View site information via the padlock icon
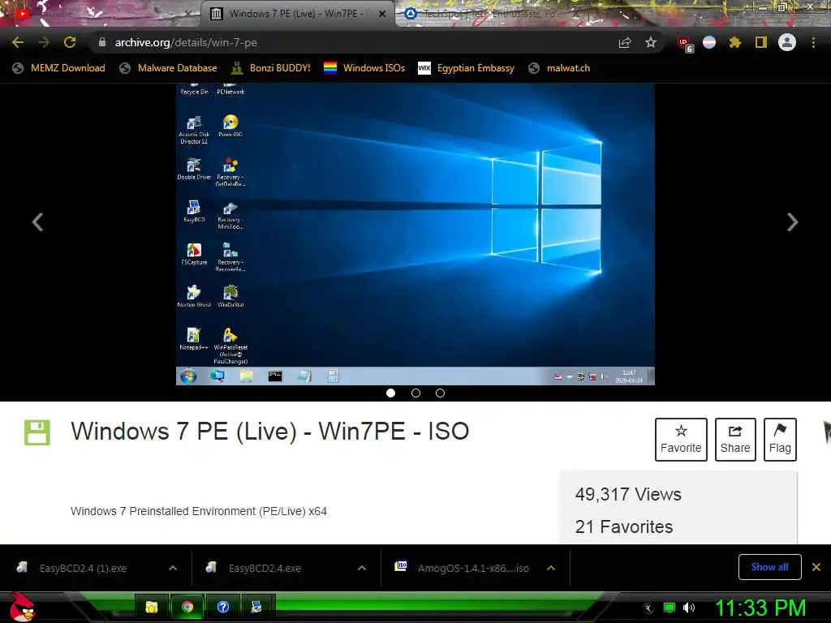The image size is (831, 623). (102, 42)
